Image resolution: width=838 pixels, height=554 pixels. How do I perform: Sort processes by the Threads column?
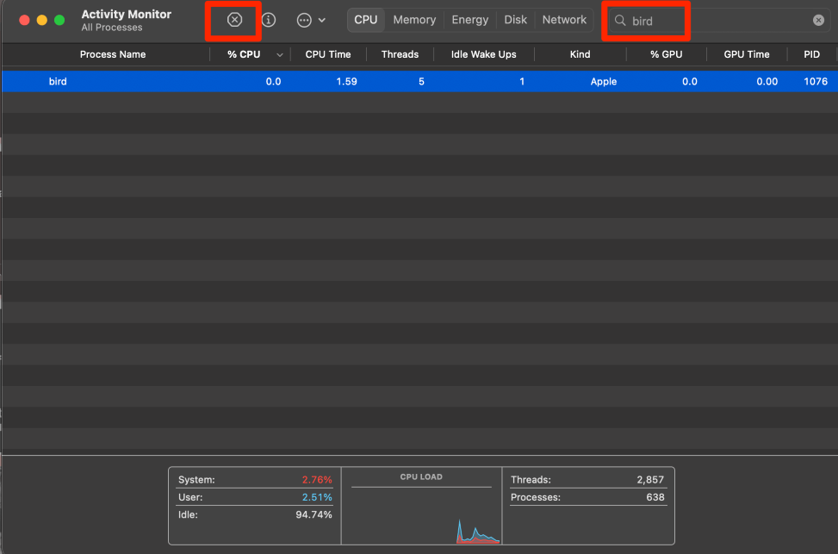point(400,53)
